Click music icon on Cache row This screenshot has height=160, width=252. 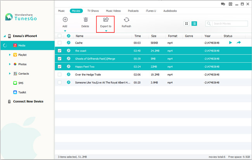(69, 43)
